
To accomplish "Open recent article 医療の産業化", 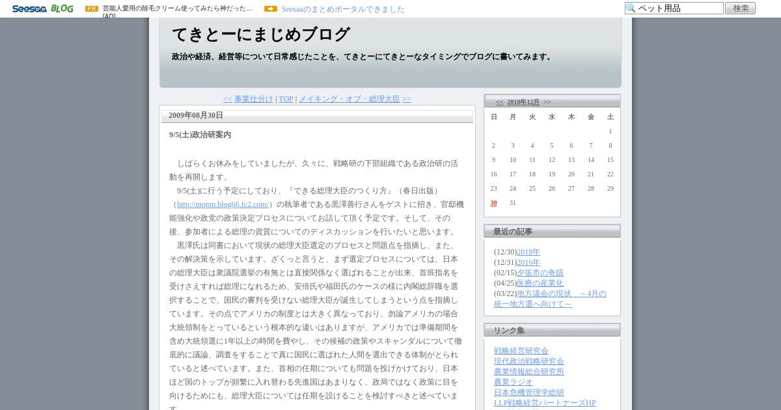I will (x=540, y=283).
